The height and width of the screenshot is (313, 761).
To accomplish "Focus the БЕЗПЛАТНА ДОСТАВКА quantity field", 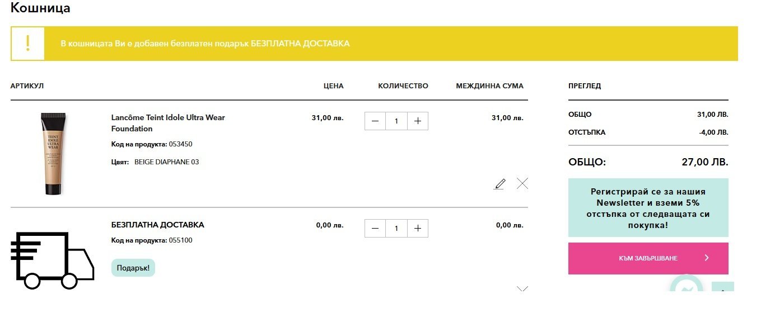I will (x=396, y=228).
